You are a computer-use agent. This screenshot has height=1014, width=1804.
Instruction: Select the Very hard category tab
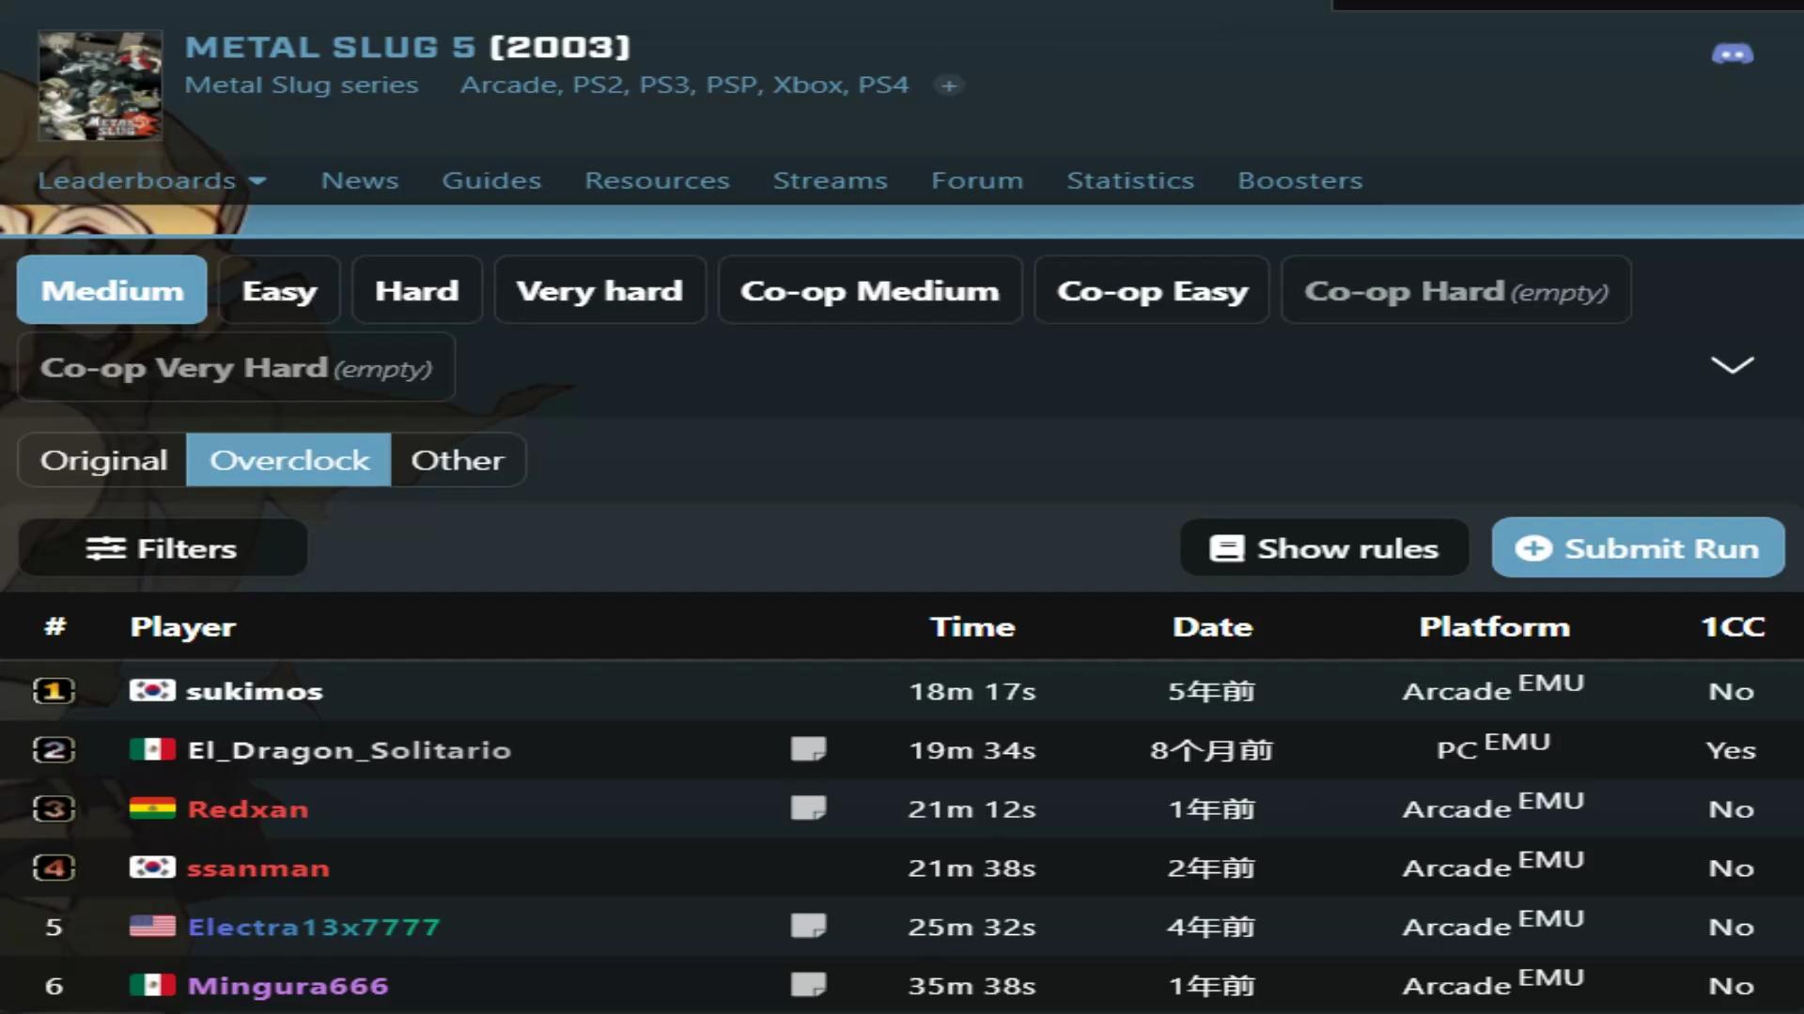599,290
